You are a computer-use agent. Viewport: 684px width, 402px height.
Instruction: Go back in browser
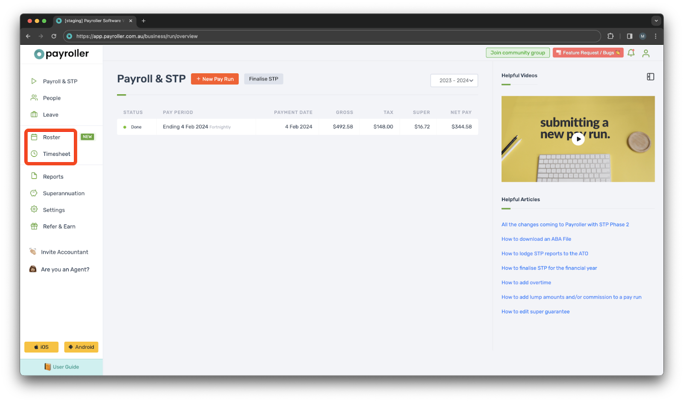click(x=28, y=36)
